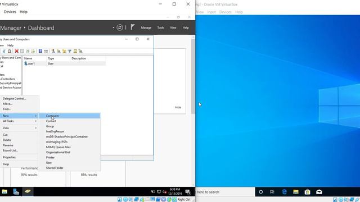Click the right VM taskbar search box
This screenshot has width=360, height=202.
point(225,192)
